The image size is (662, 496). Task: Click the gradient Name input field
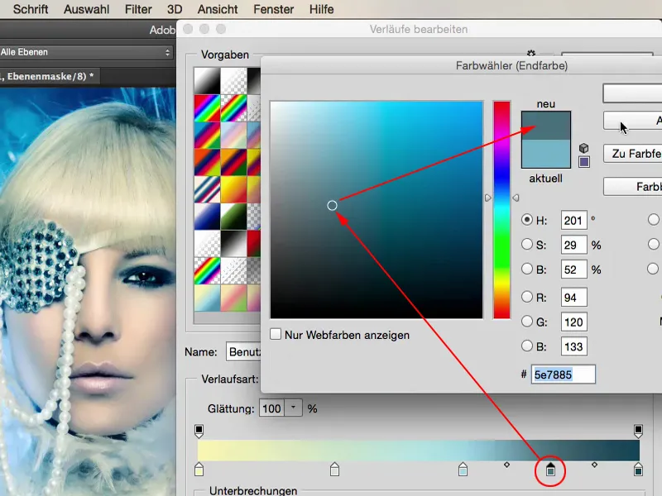click(243, 351)
